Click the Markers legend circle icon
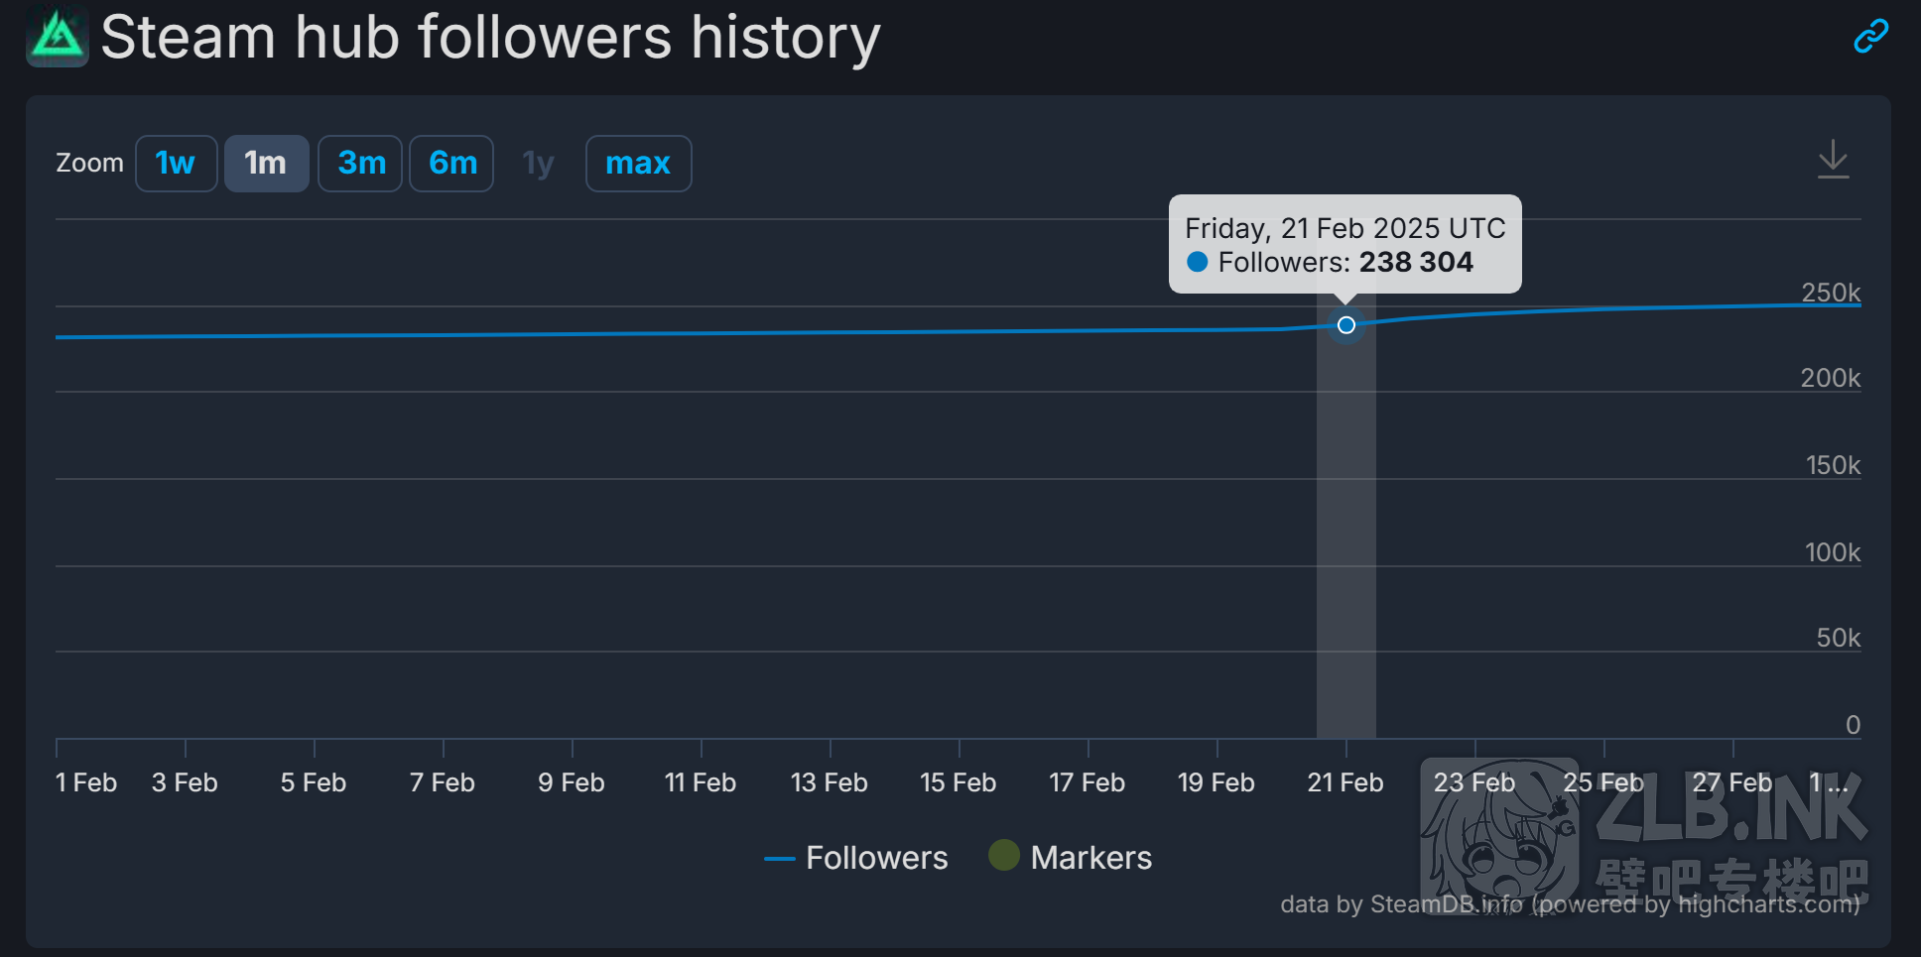 (1003, 855)
